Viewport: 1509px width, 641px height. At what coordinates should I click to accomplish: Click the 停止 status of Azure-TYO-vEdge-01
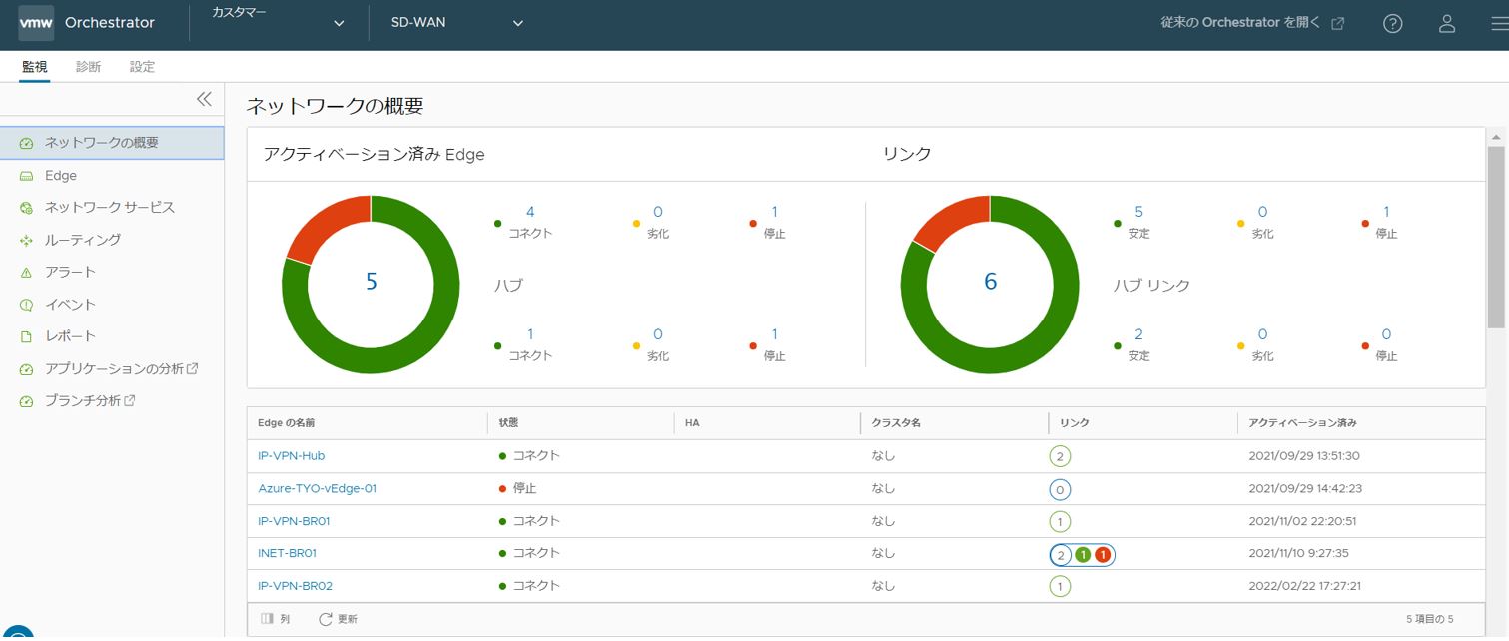click(x=518, y=489)
